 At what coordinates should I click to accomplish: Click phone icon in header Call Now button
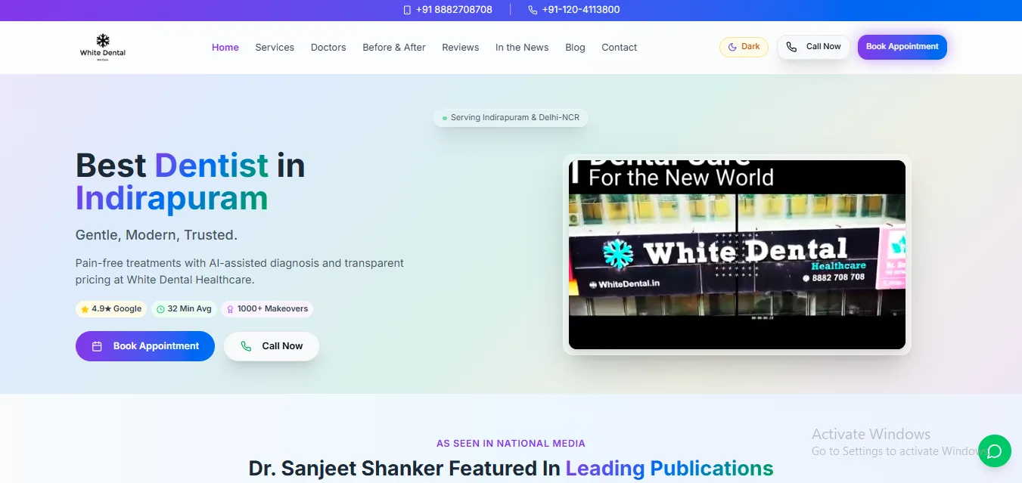coord(791,47)
